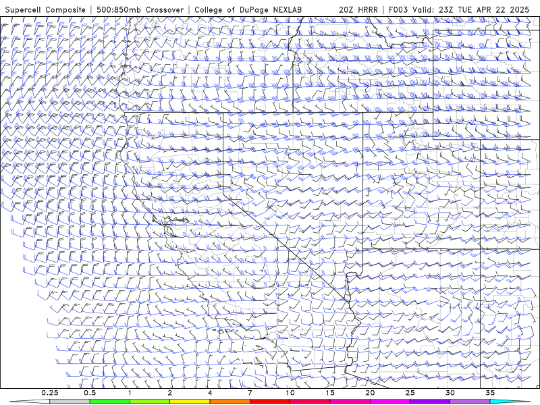Click the 0.25 scale label
Viewport: 540px width, 405px height.
[50, 393]
